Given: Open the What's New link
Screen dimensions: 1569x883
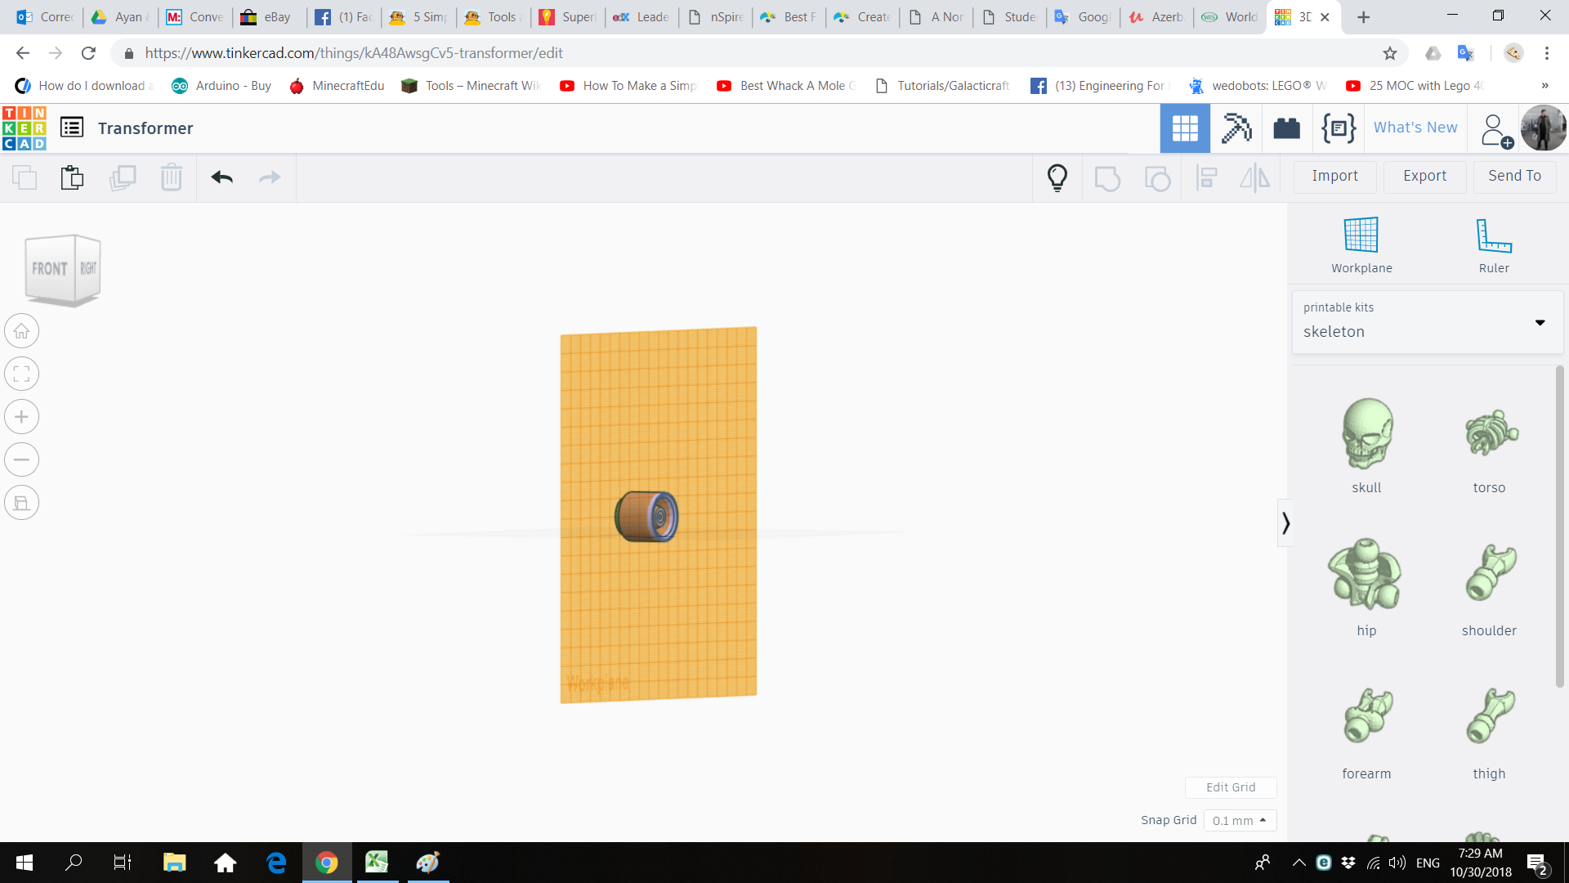Looking at the screenshot, I should [x=1415, y=128].
